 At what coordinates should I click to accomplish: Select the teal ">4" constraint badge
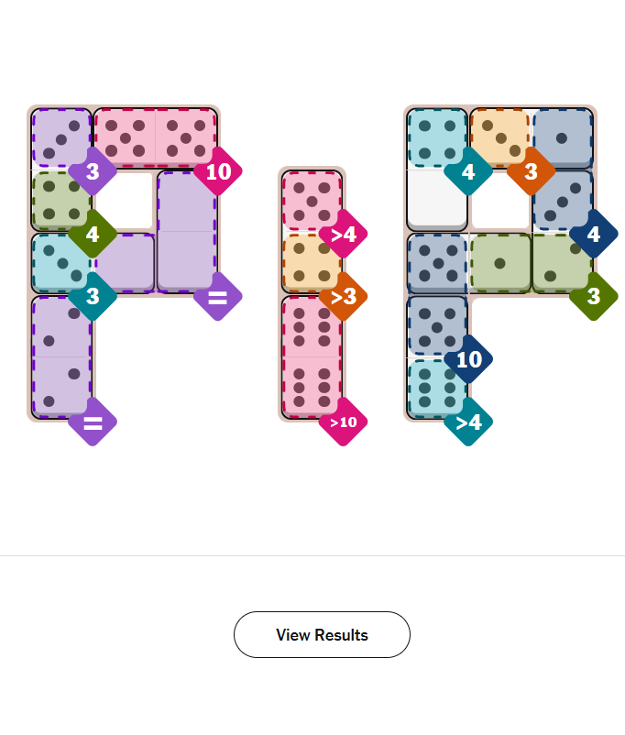(468, 422)
